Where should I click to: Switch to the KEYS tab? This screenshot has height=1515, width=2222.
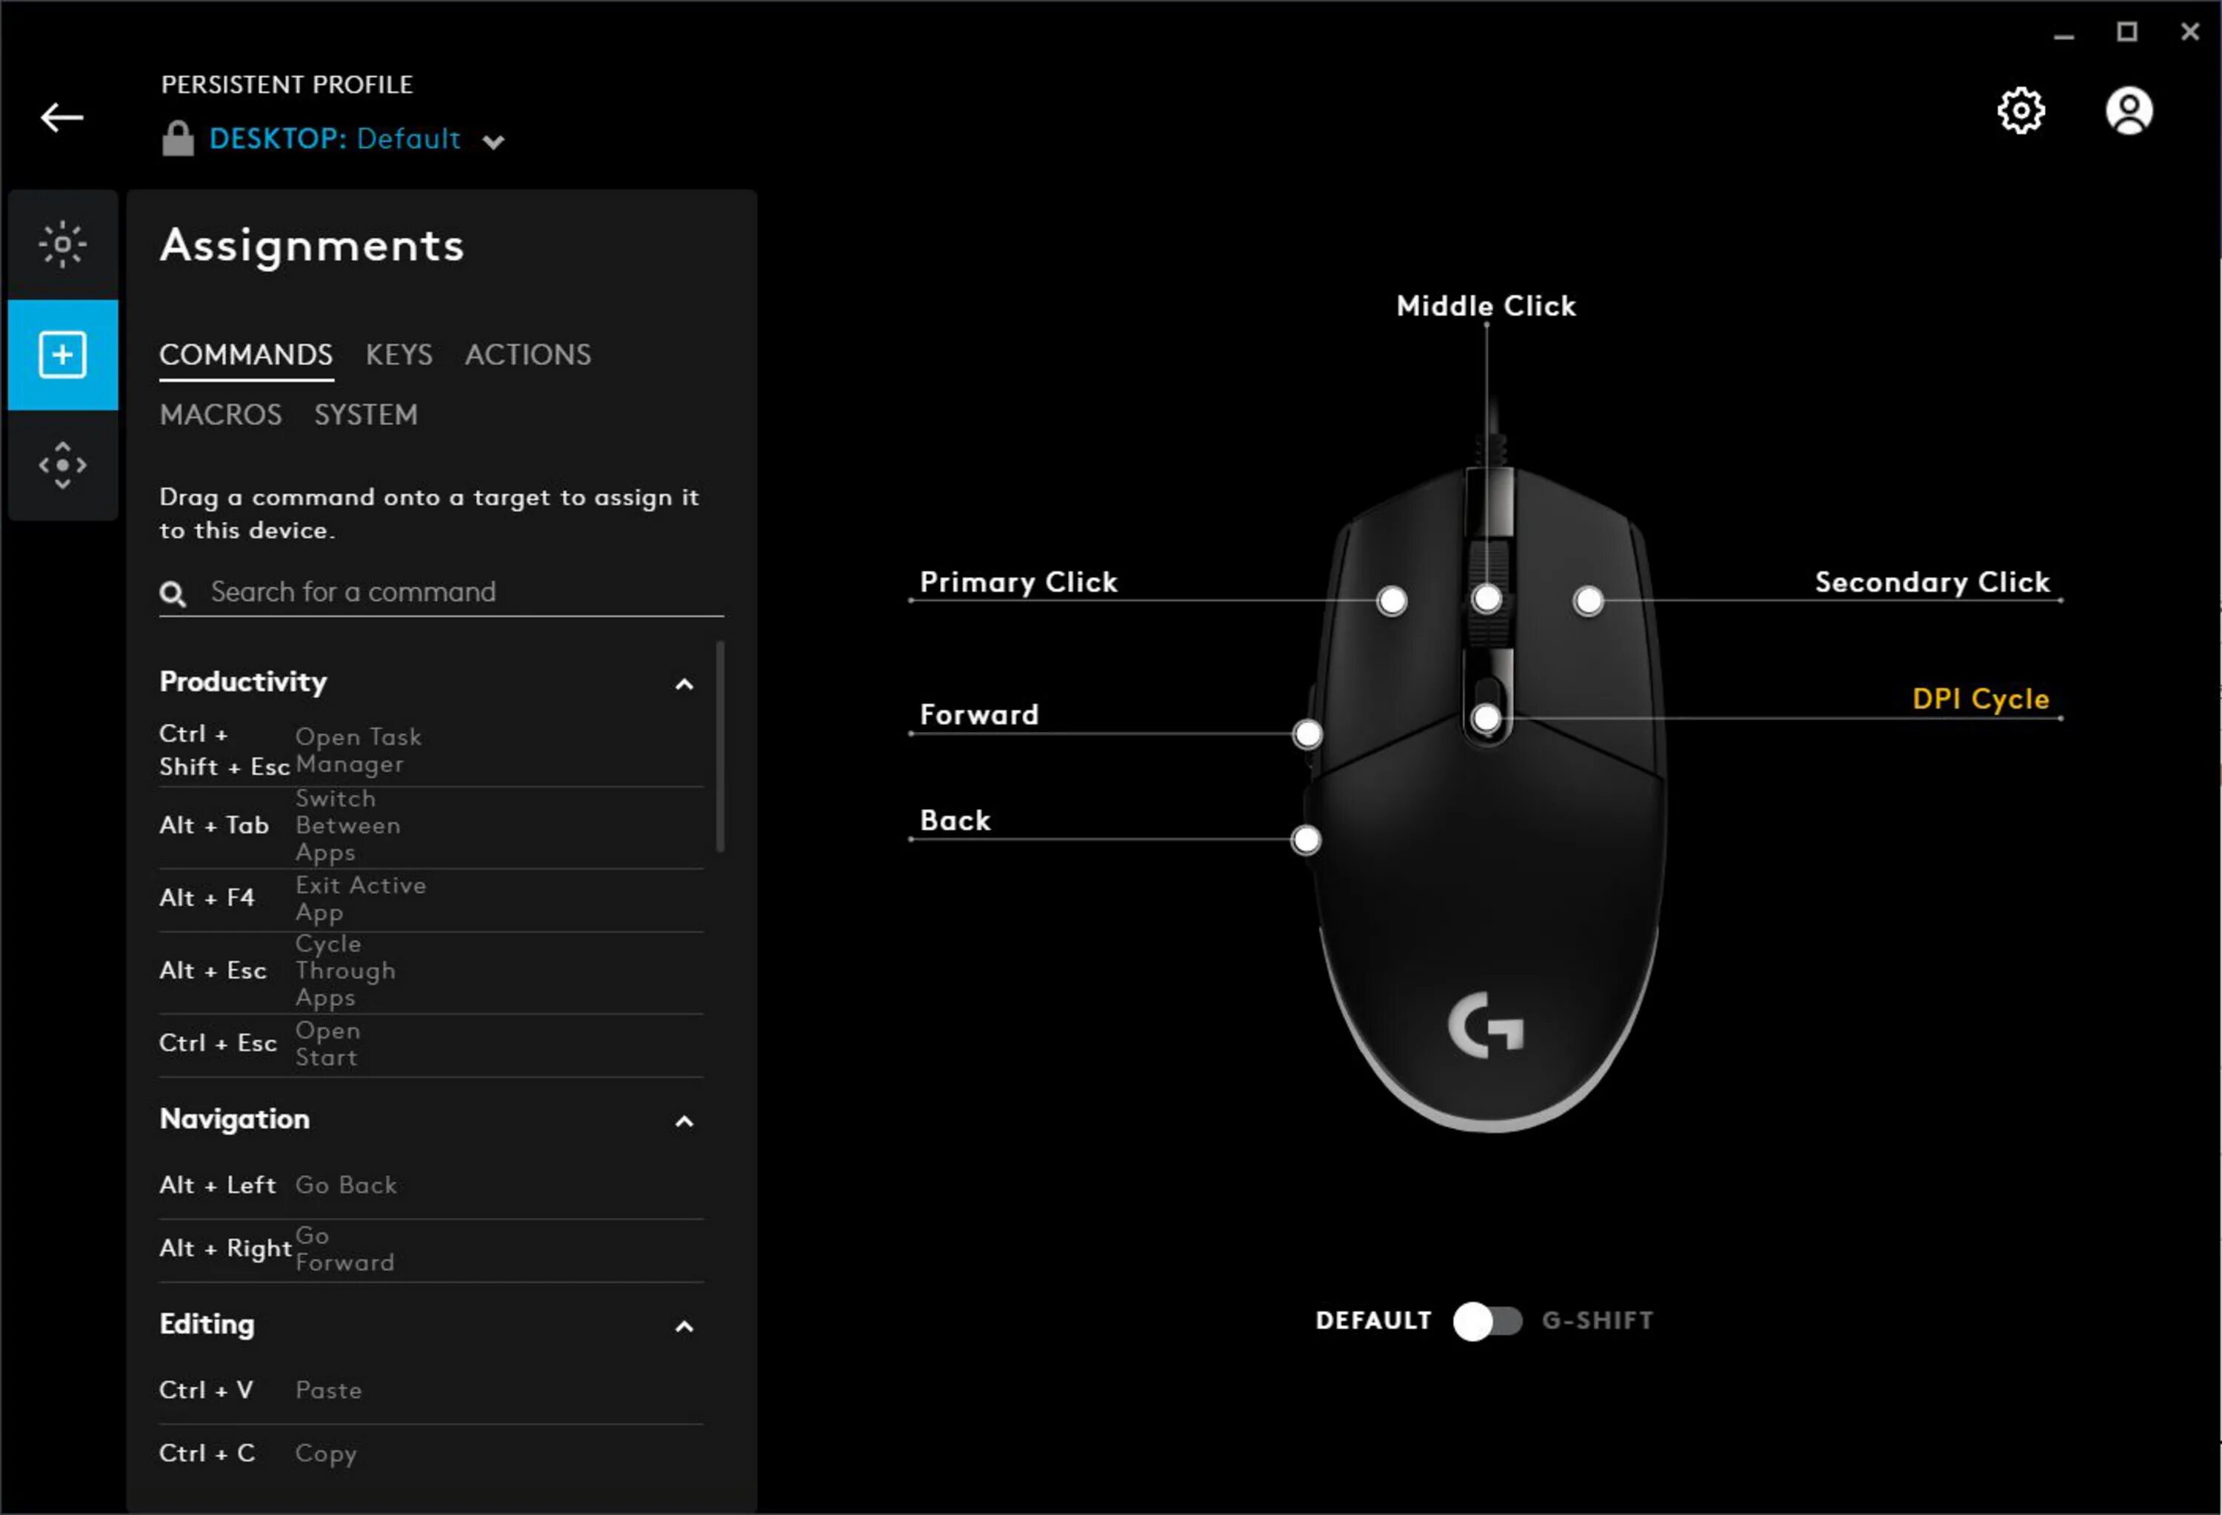tap(398, 355)
